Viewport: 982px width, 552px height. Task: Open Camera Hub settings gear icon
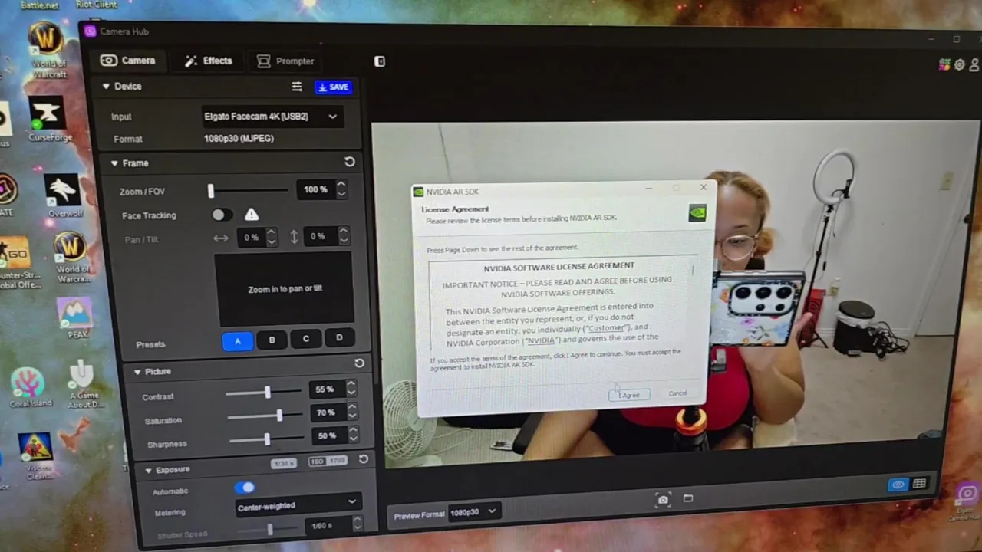click(x=959, y=65)
